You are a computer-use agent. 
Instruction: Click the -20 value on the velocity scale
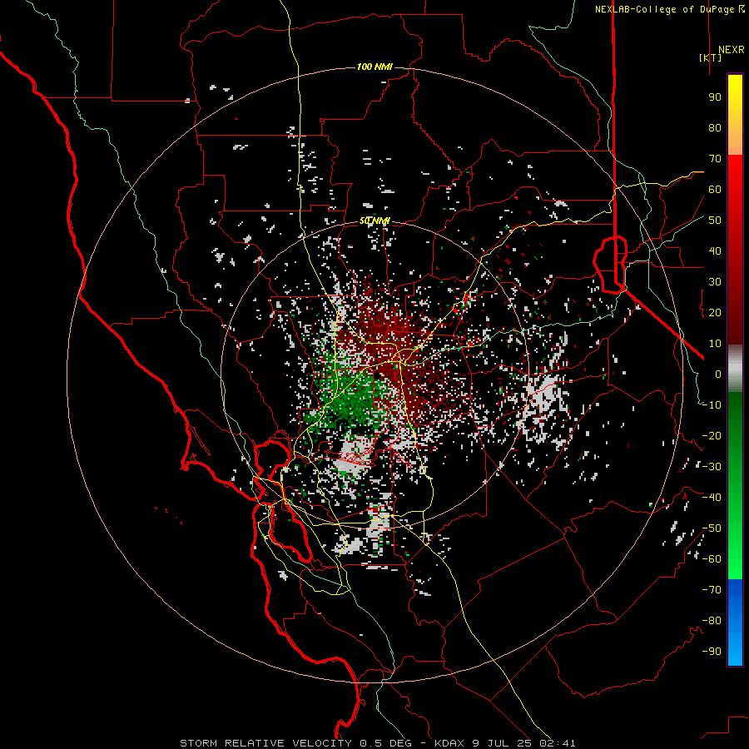pyautogui.click(x=712, y=435)
